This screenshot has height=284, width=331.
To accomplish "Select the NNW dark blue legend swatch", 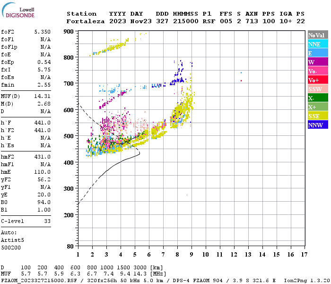I will click(318, 124).
